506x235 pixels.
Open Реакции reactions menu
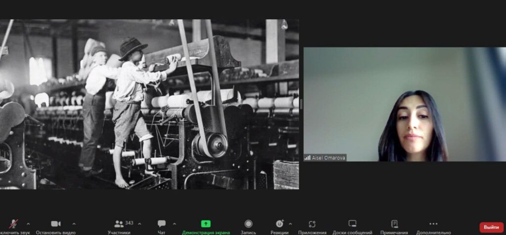pyautogui.click(x=280, y=225)
